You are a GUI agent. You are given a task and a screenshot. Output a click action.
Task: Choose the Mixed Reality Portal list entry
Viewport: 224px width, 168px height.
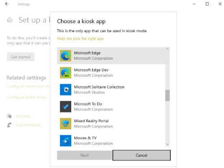[x=111, y=124]
